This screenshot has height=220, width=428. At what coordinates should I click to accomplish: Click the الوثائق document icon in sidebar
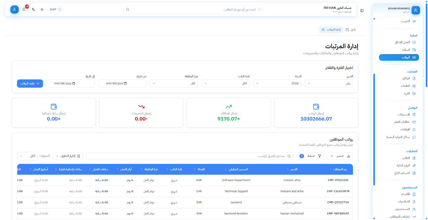(x=414, y=78)
